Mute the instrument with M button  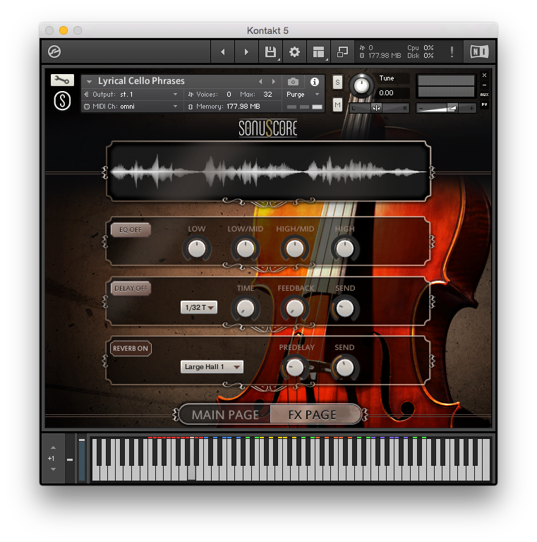(337, 104)
